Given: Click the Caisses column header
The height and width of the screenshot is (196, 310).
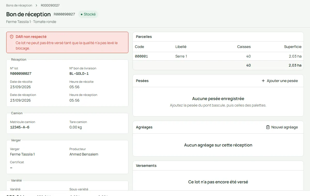Looking at the screenshot, I should coord(244,47).
